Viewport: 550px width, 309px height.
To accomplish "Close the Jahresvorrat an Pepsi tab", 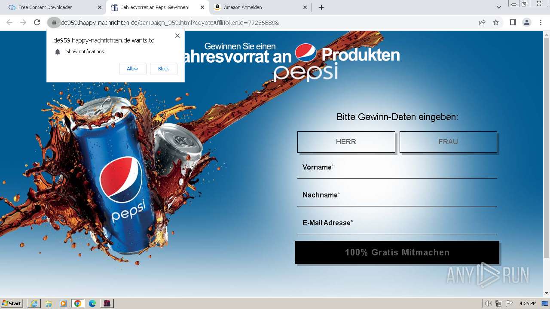I will click(x=202, y=7).
